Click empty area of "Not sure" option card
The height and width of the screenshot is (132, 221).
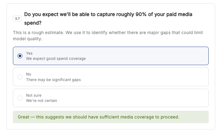[141, 98]
